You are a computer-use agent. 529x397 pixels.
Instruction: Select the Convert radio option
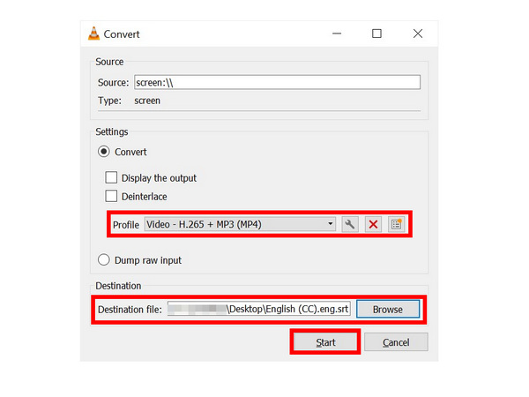tap(104, 152)
